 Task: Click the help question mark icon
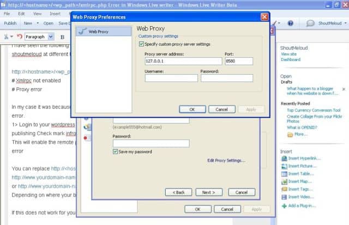290,23
